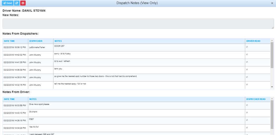The image size is (276, 135).
Task: Select John.Murphy cell in 14:32:15 row
Action: coord(35,85)
